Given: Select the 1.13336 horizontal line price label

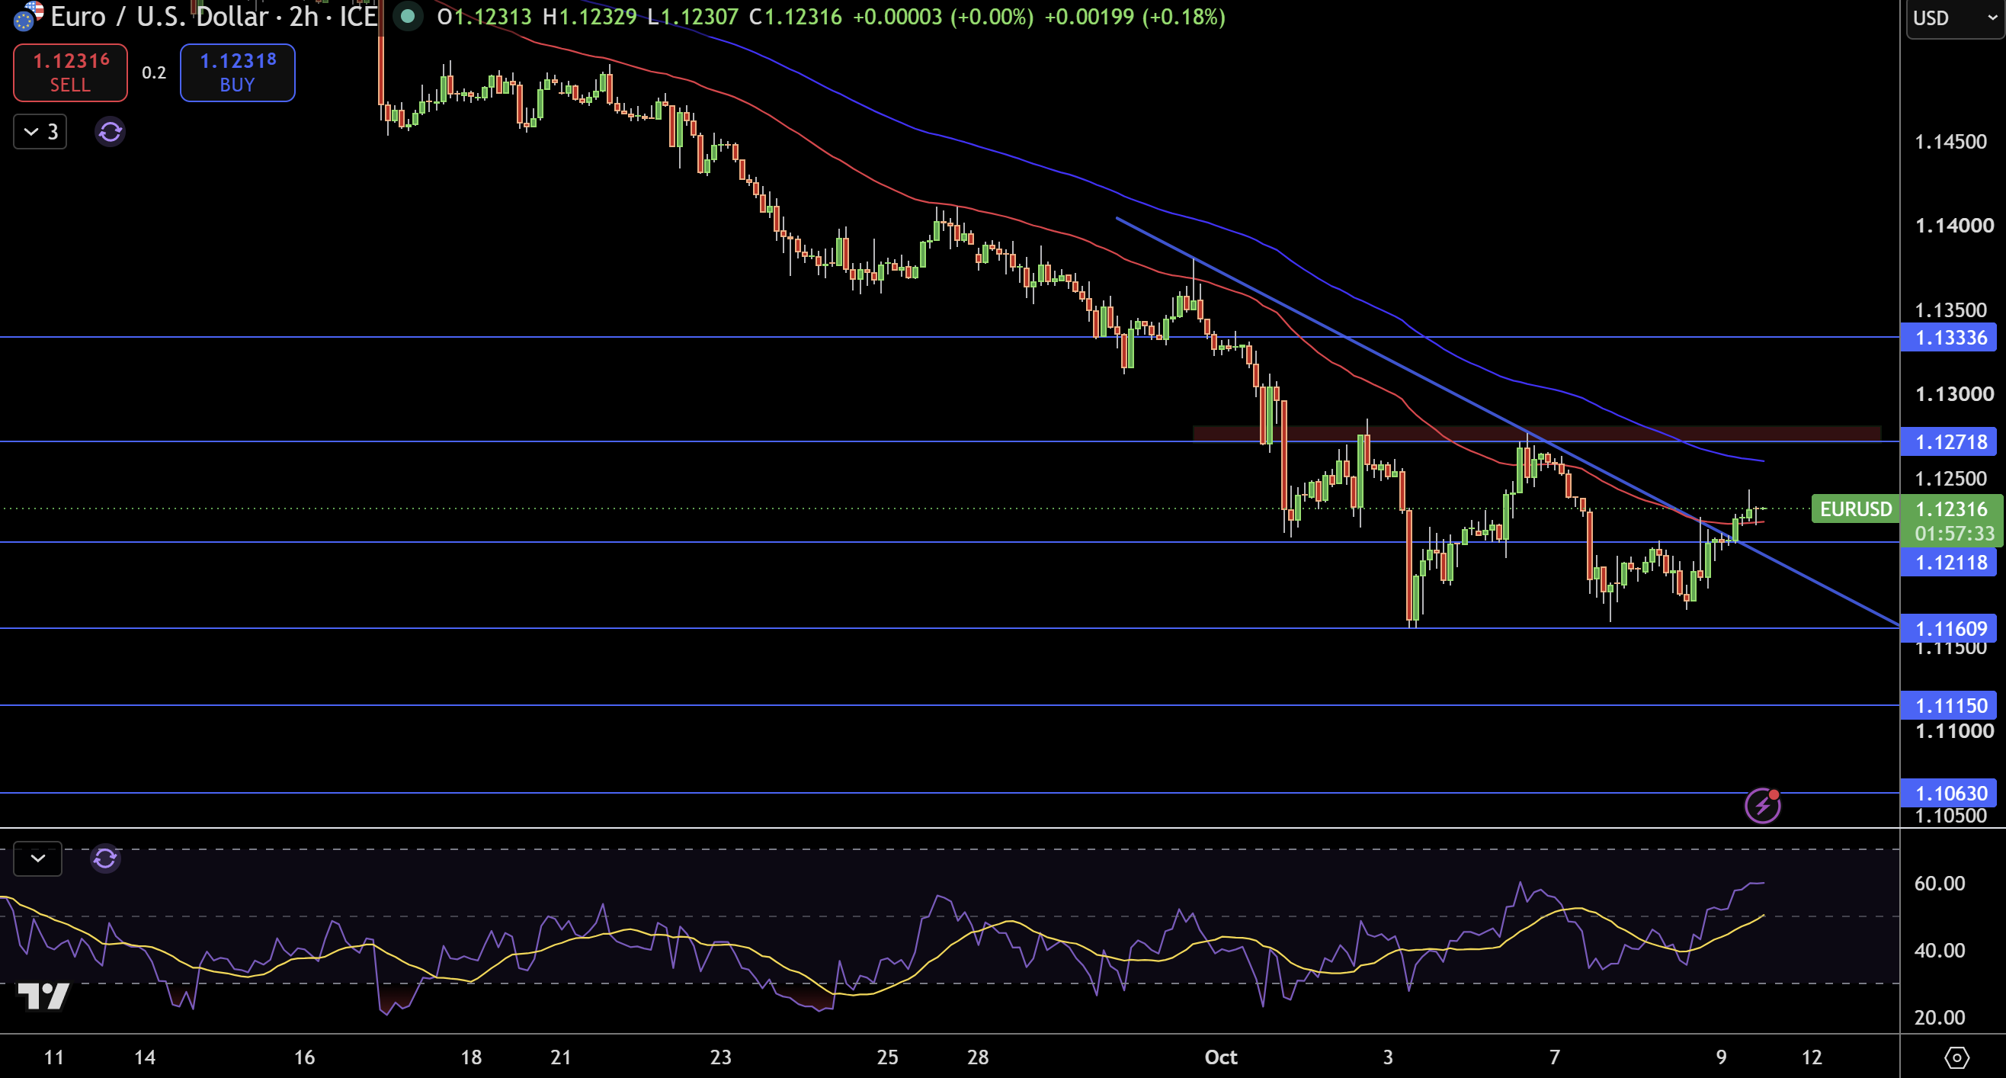Looking at the screenshot, I should [x=1948, y=338].
